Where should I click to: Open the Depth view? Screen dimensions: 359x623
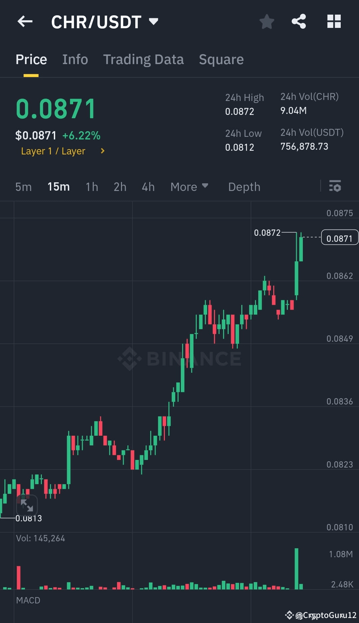(x=244, y=187)
